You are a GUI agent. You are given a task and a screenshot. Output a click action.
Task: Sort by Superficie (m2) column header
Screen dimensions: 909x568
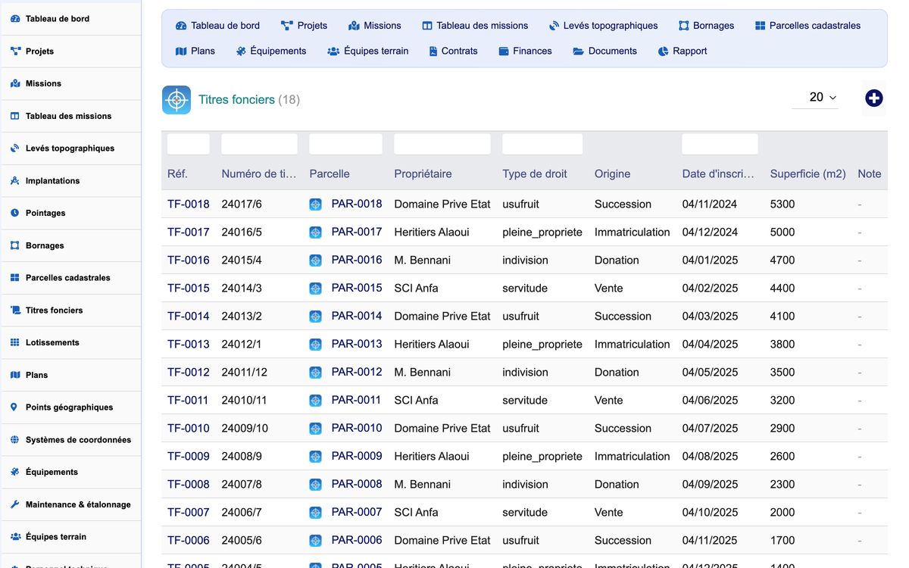coord(807,174)
